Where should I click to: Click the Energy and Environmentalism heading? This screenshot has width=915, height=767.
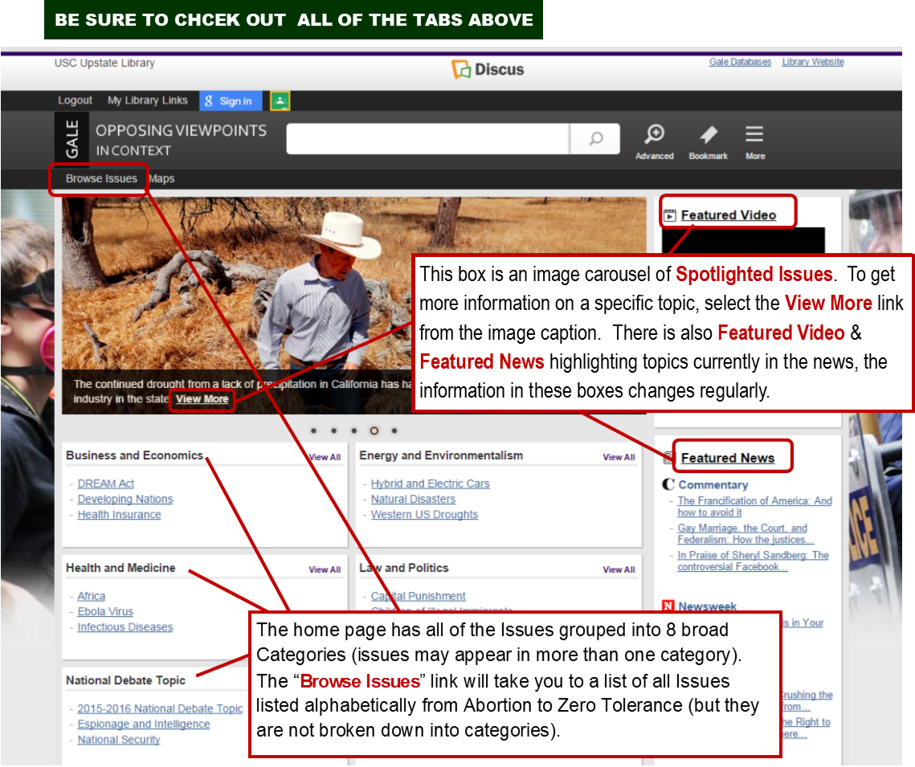point(441,455)
